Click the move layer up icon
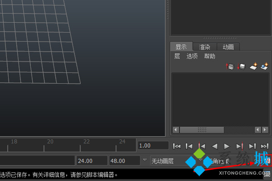Viewport: 272px width, 181px height. pyautogui.click(x=230, y=67)
